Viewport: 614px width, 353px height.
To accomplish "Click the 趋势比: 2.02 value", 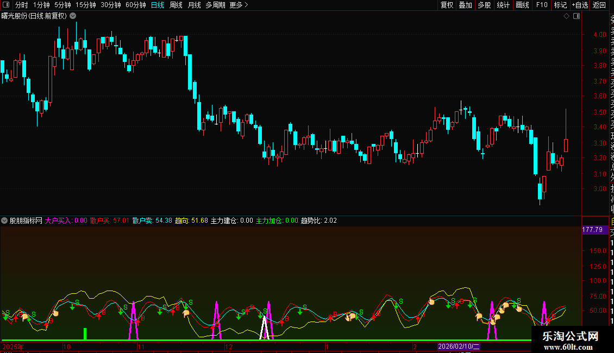I will point(319,220).
